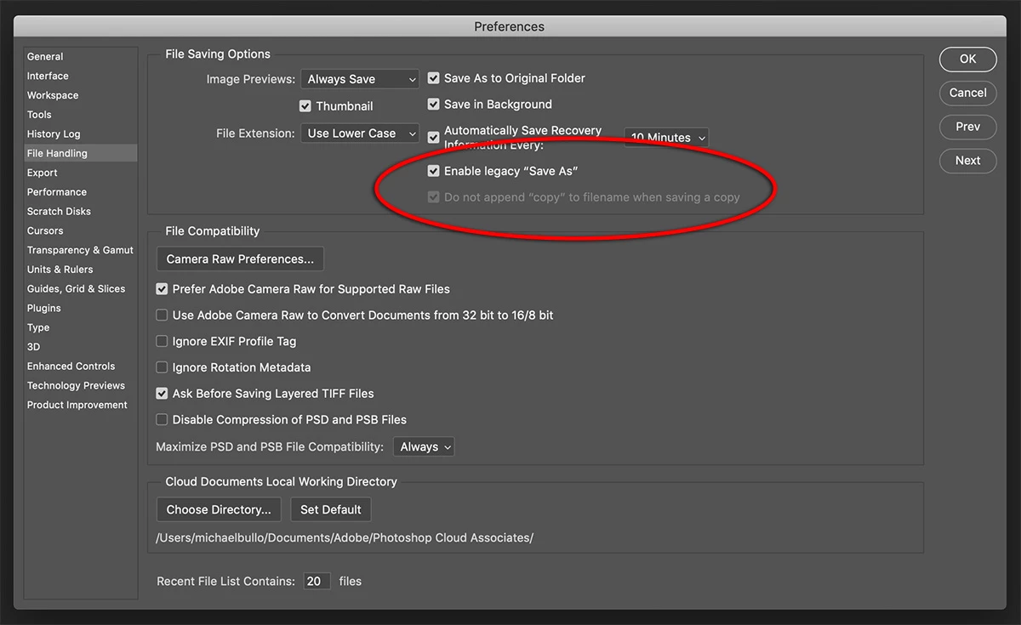Go to previous section with Prev

[x=968, y=127]
